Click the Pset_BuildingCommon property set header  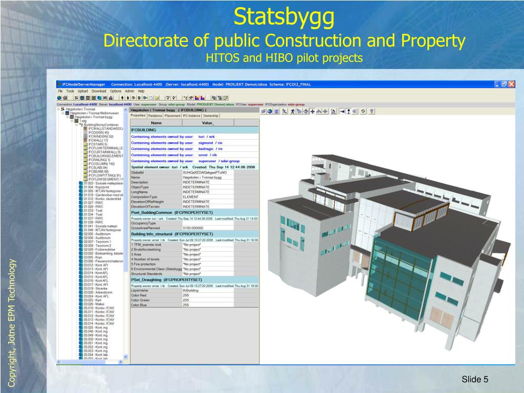click(194, 212)
